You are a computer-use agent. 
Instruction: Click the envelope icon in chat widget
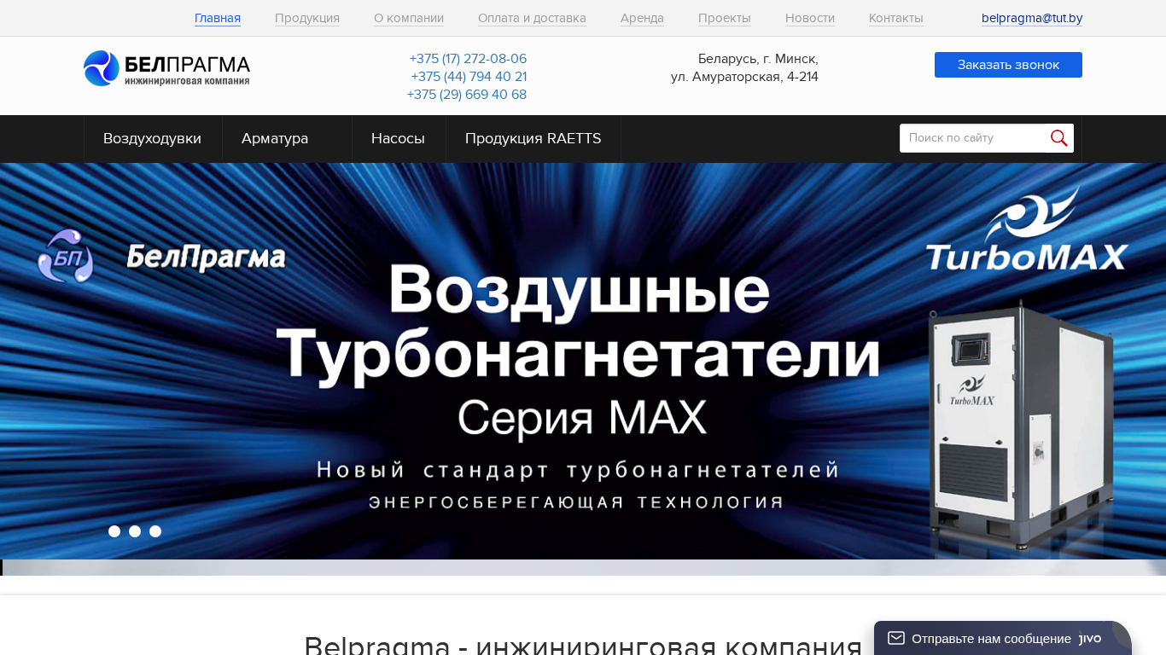(x=895, y=638)
